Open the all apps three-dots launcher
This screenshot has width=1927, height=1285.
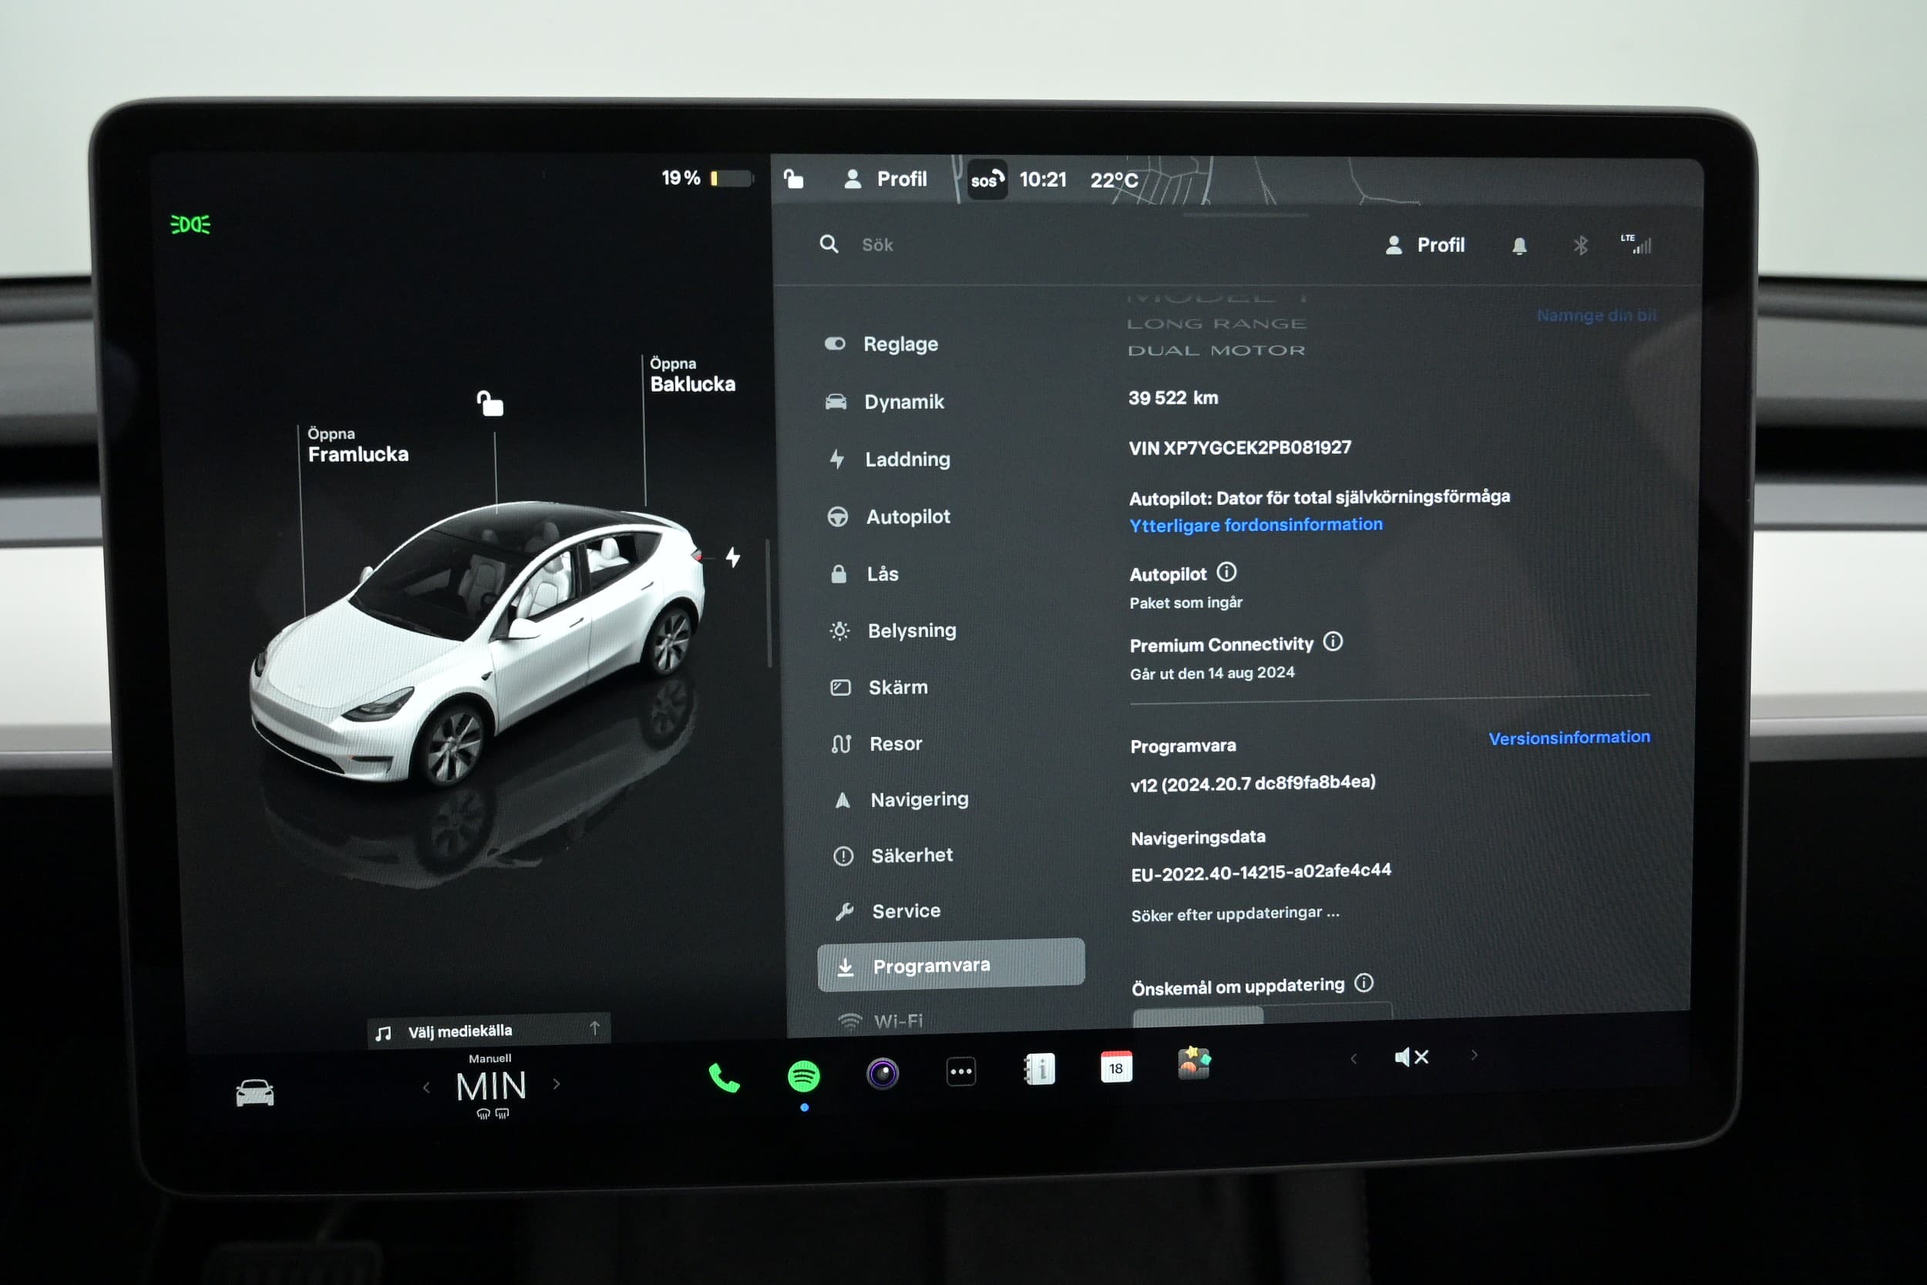961,1071
